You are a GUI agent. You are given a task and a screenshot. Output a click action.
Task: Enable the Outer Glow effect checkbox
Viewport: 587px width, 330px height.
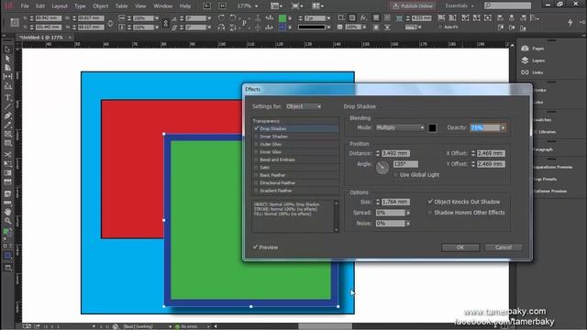click(x=257, y=144)
